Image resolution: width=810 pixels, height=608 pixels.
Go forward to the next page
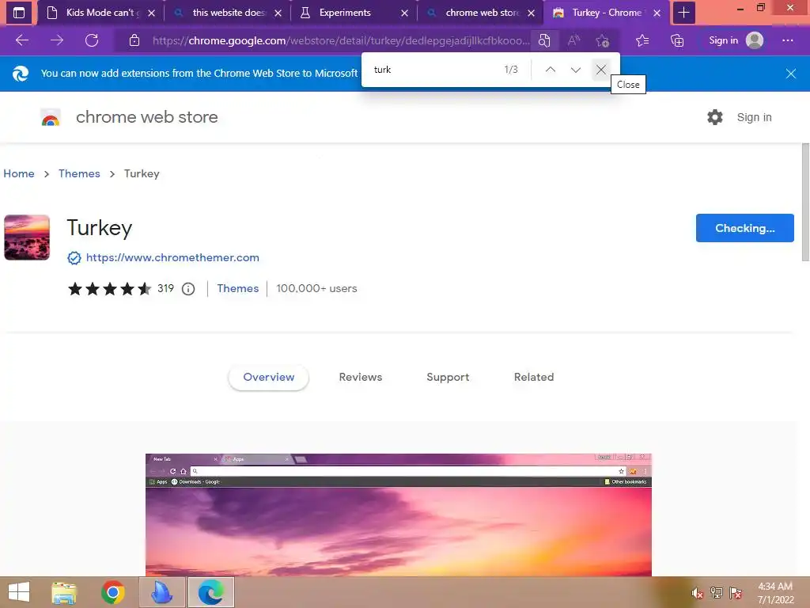(57, 40)
